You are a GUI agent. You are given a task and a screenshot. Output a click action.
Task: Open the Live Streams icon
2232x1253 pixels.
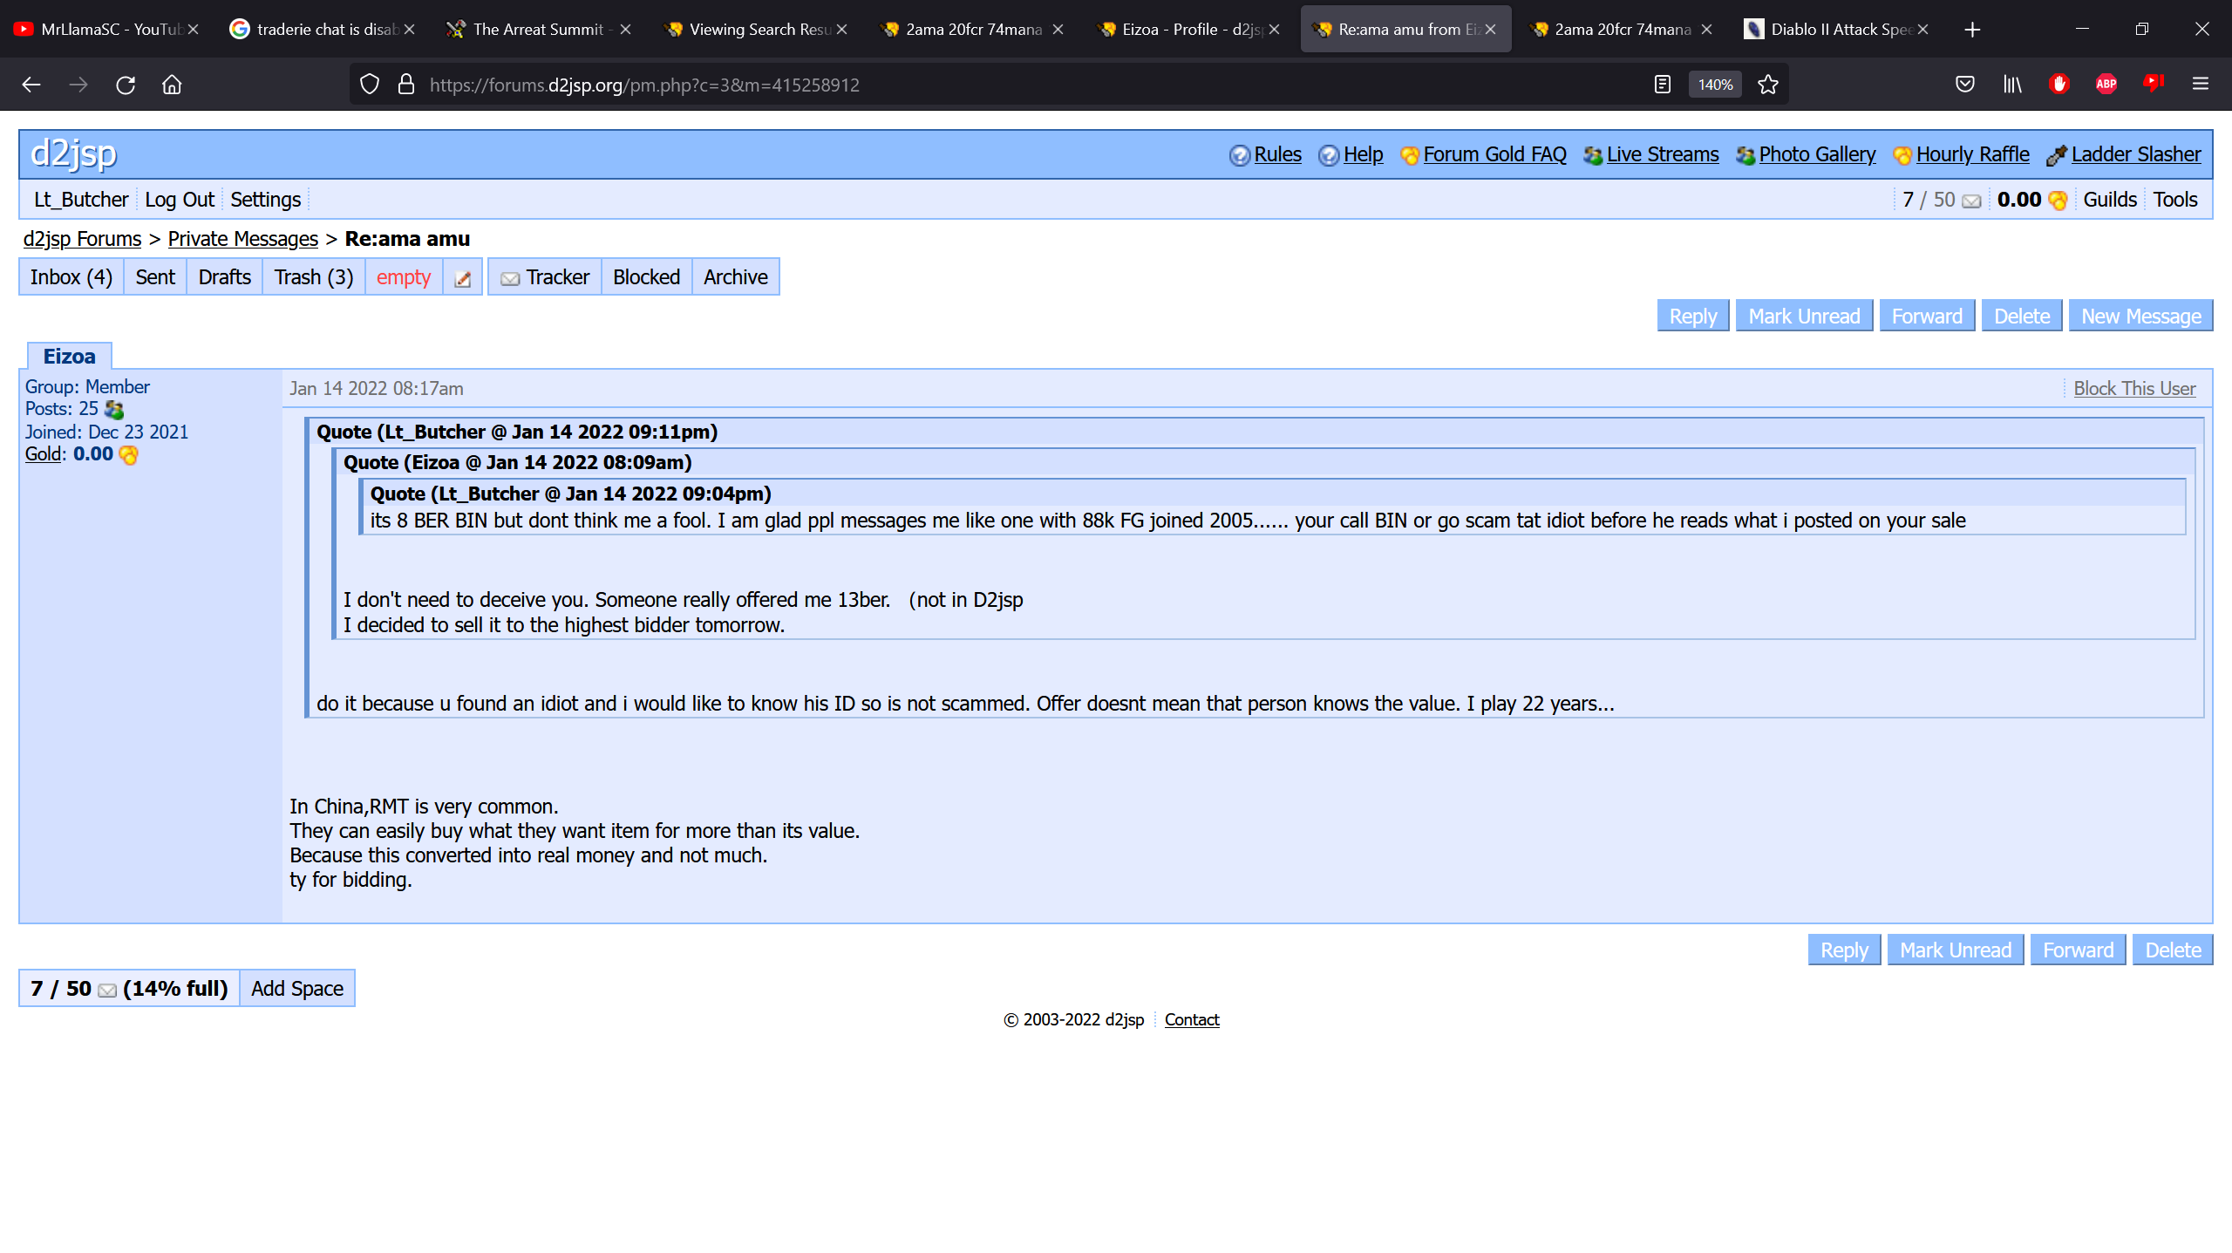(1593, 154)
